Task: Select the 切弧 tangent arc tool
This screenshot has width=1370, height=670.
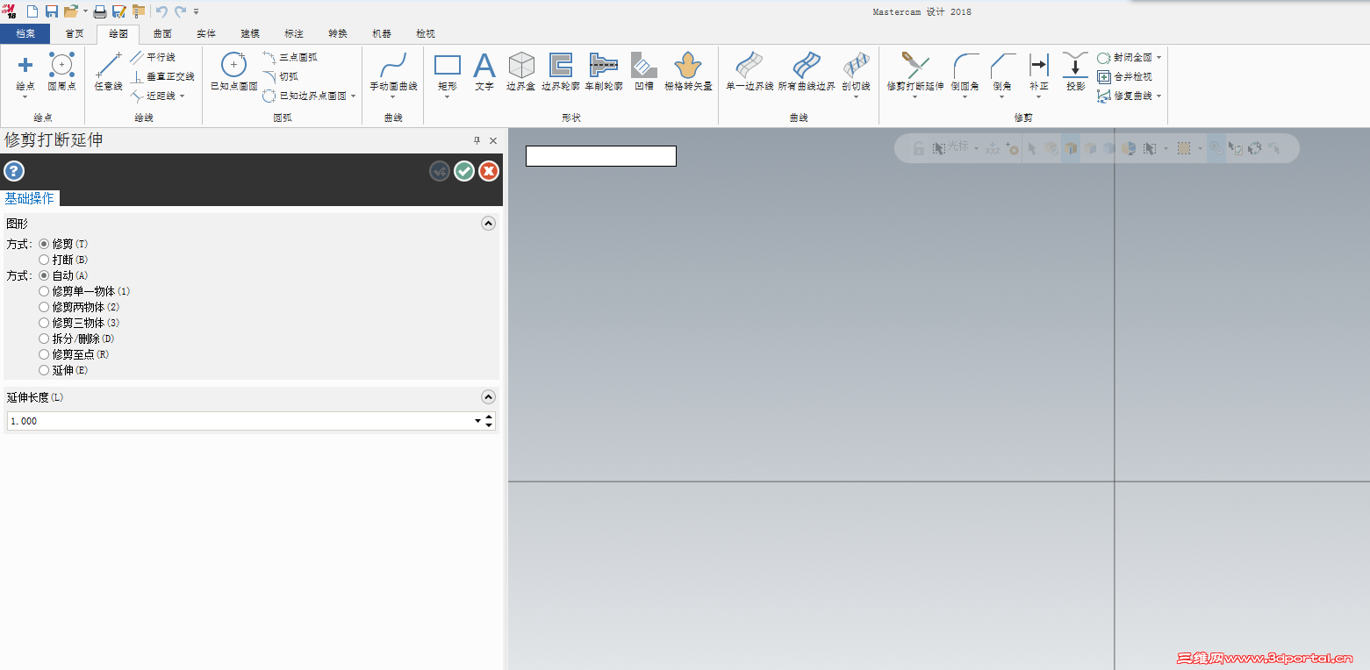Action: coord(281,76)
